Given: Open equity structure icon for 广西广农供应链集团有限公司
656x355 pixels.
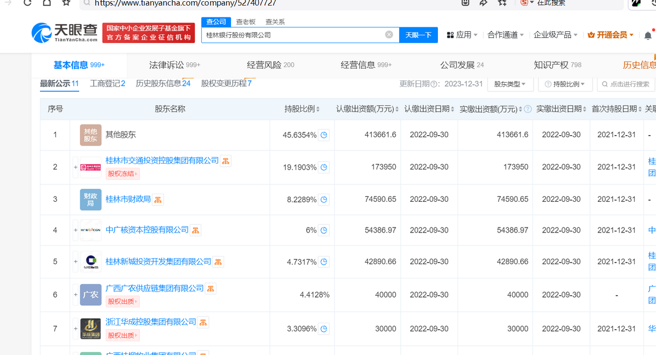Looking at the screenshot, I should [x=211, y=288].
